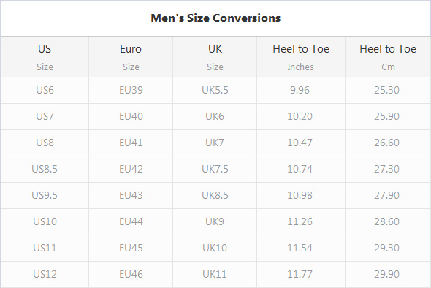The image size is (431, 288).
Task: Select the UK Size column header
Action: click(215, 57)
